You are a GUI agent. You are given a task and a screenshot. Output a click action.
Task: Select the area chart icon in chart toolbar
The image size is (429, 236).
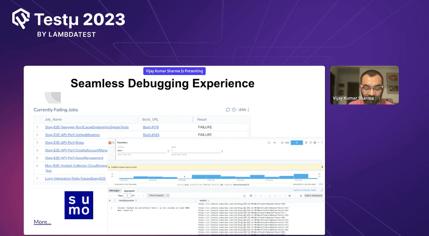tap(270, 196)
